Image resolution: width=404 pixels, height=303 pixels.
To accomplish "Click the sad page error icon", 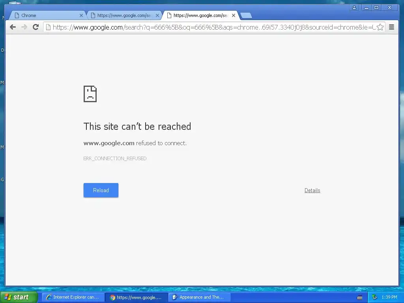I will click(90, 94).
